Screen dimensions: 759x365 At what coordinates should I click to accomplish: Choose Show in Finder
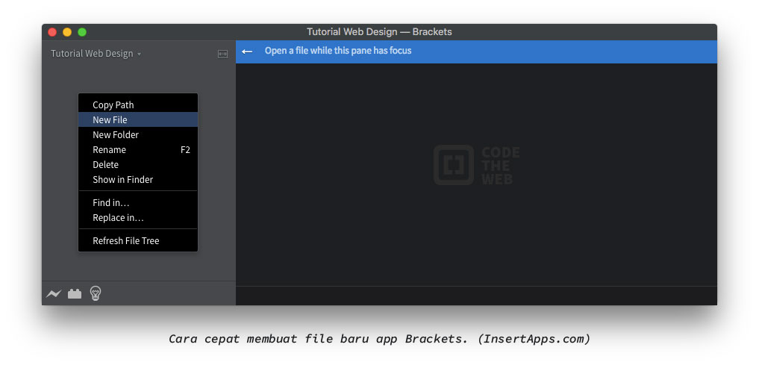pos(138,180)
